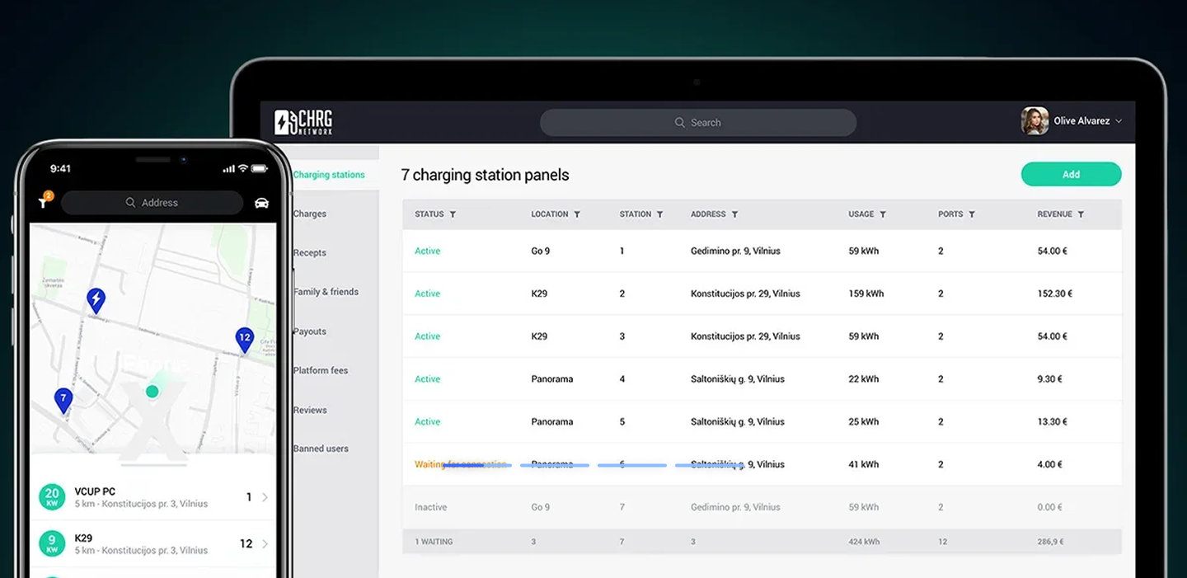
Task: Click the 9:41 clock on phone
Action: click(x=60, y=169)
